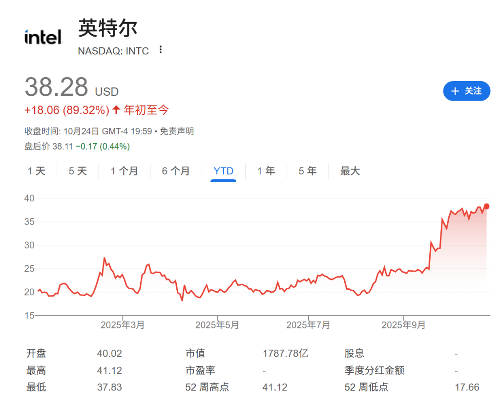Viewport: 500px width, 407px height.
Task: Open the three-dot overflow menu beside INTC
Action: [161, 50]
